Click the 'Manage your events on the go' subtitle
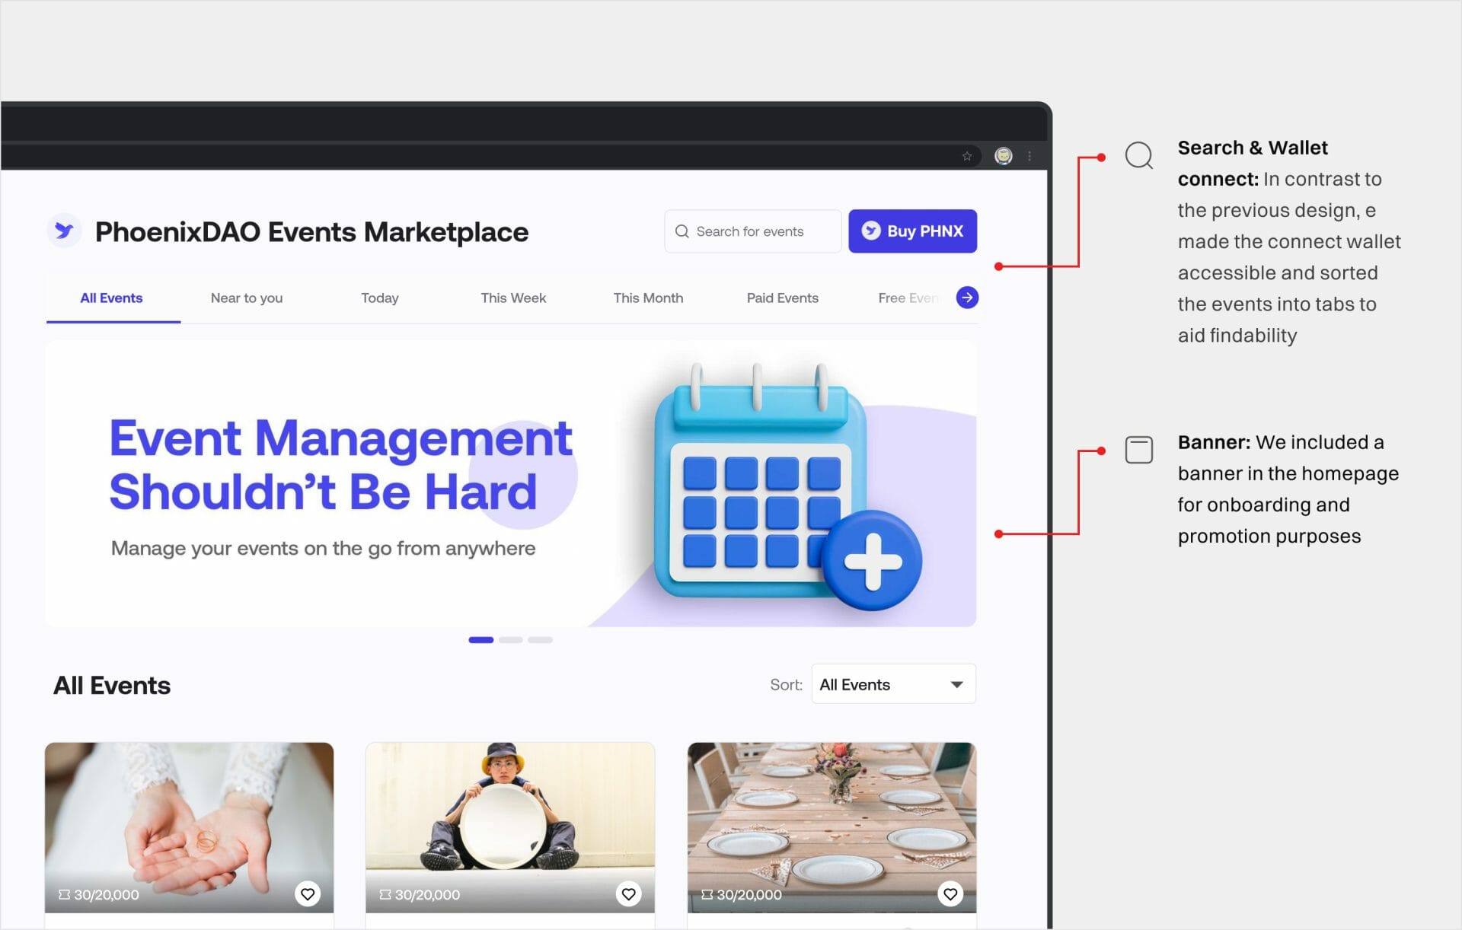Viewport: 1462px width, 930px height. (x=324, y=548)
